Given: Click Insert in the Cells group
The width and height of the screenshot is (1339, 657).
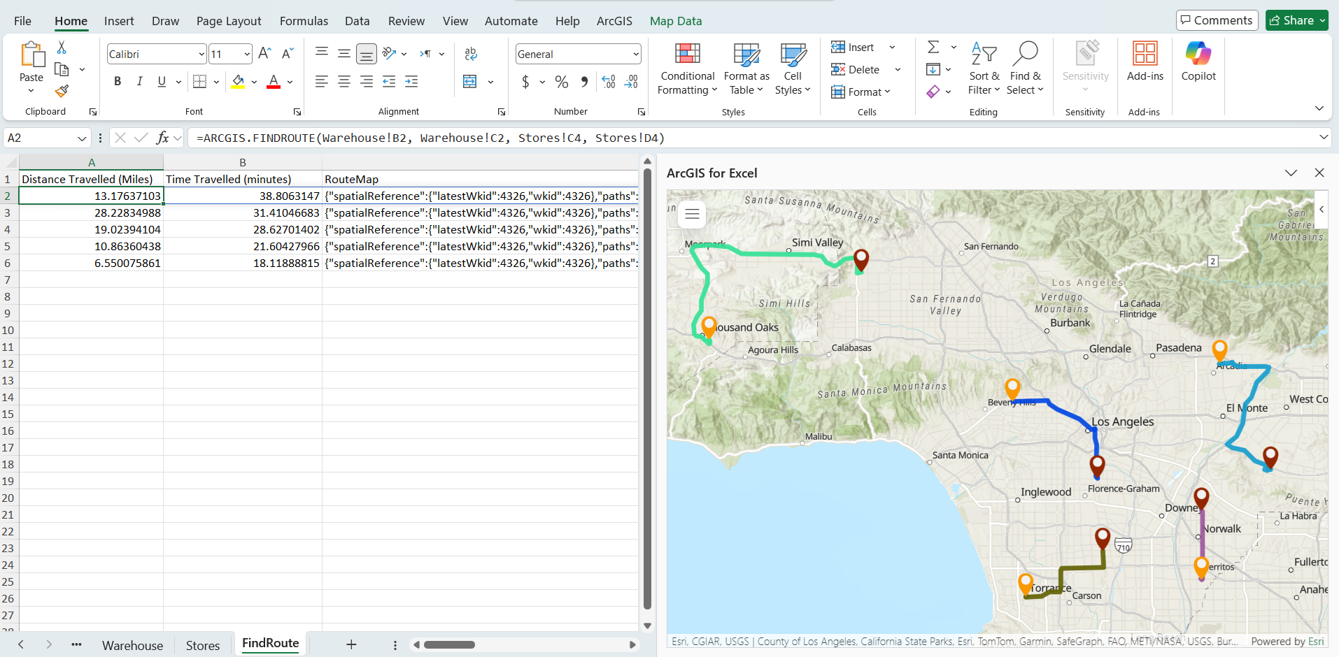Looking at the screenshot, I should point(853,48).
